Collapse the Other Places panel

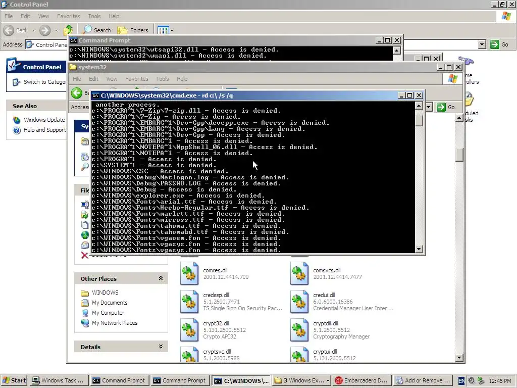click(161, 278)
